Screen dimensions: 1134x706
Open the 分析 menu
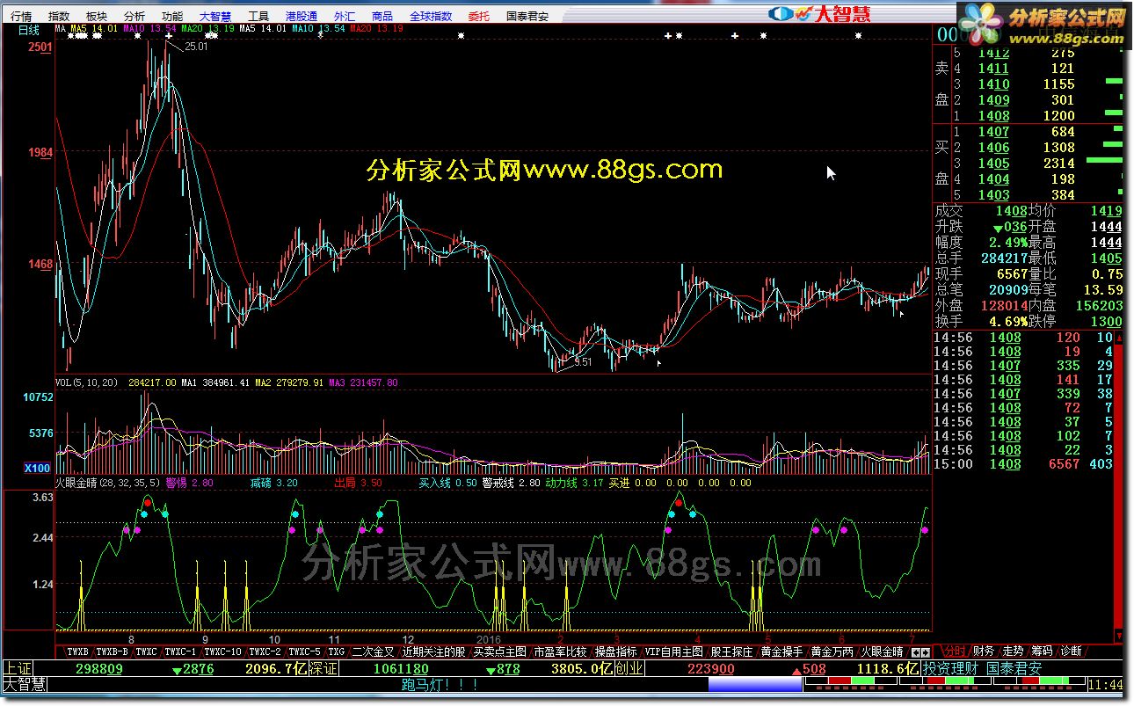click(x=134, y=16)
